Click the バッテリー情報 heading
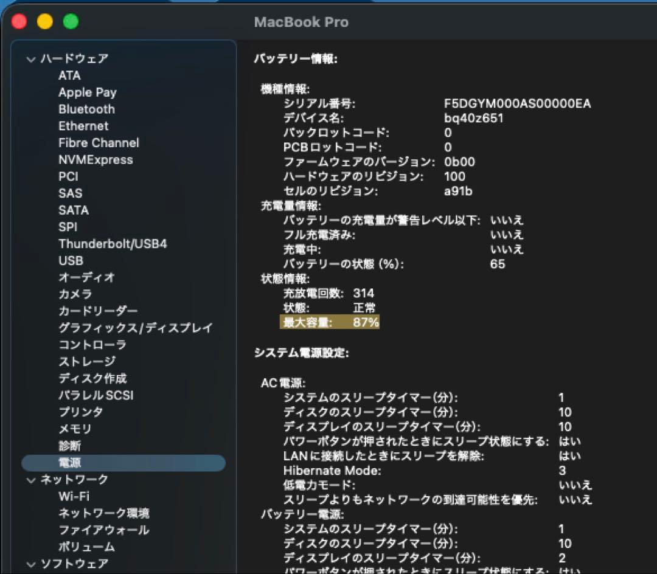657x574 pixels. (x=296, y=58)
